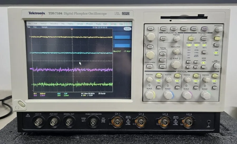
Task: Open the File menu on the scope screen
Action: click(x=29, y=24)
